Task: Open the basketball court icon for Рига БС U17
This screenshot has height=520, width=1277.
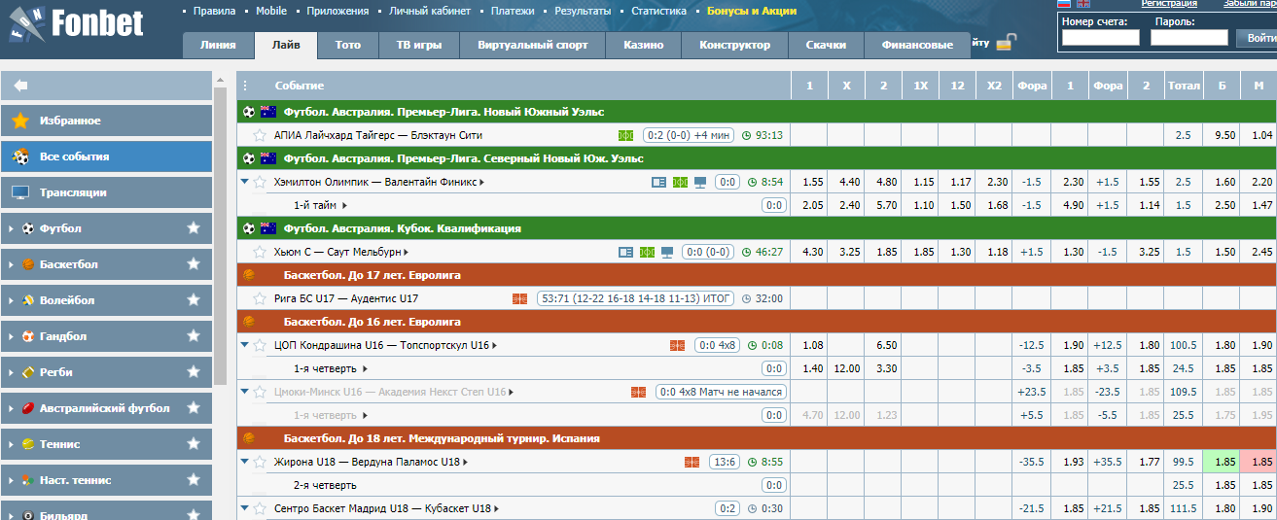Action: pos(519,298)
